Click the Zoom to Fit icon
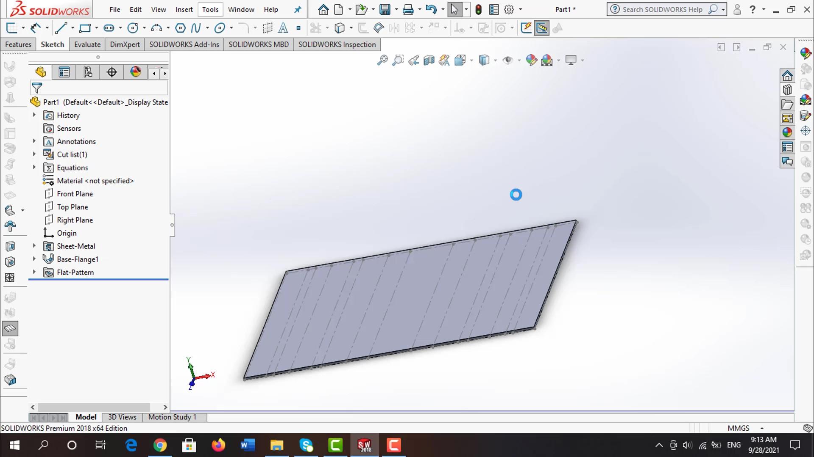 (383, 60)
